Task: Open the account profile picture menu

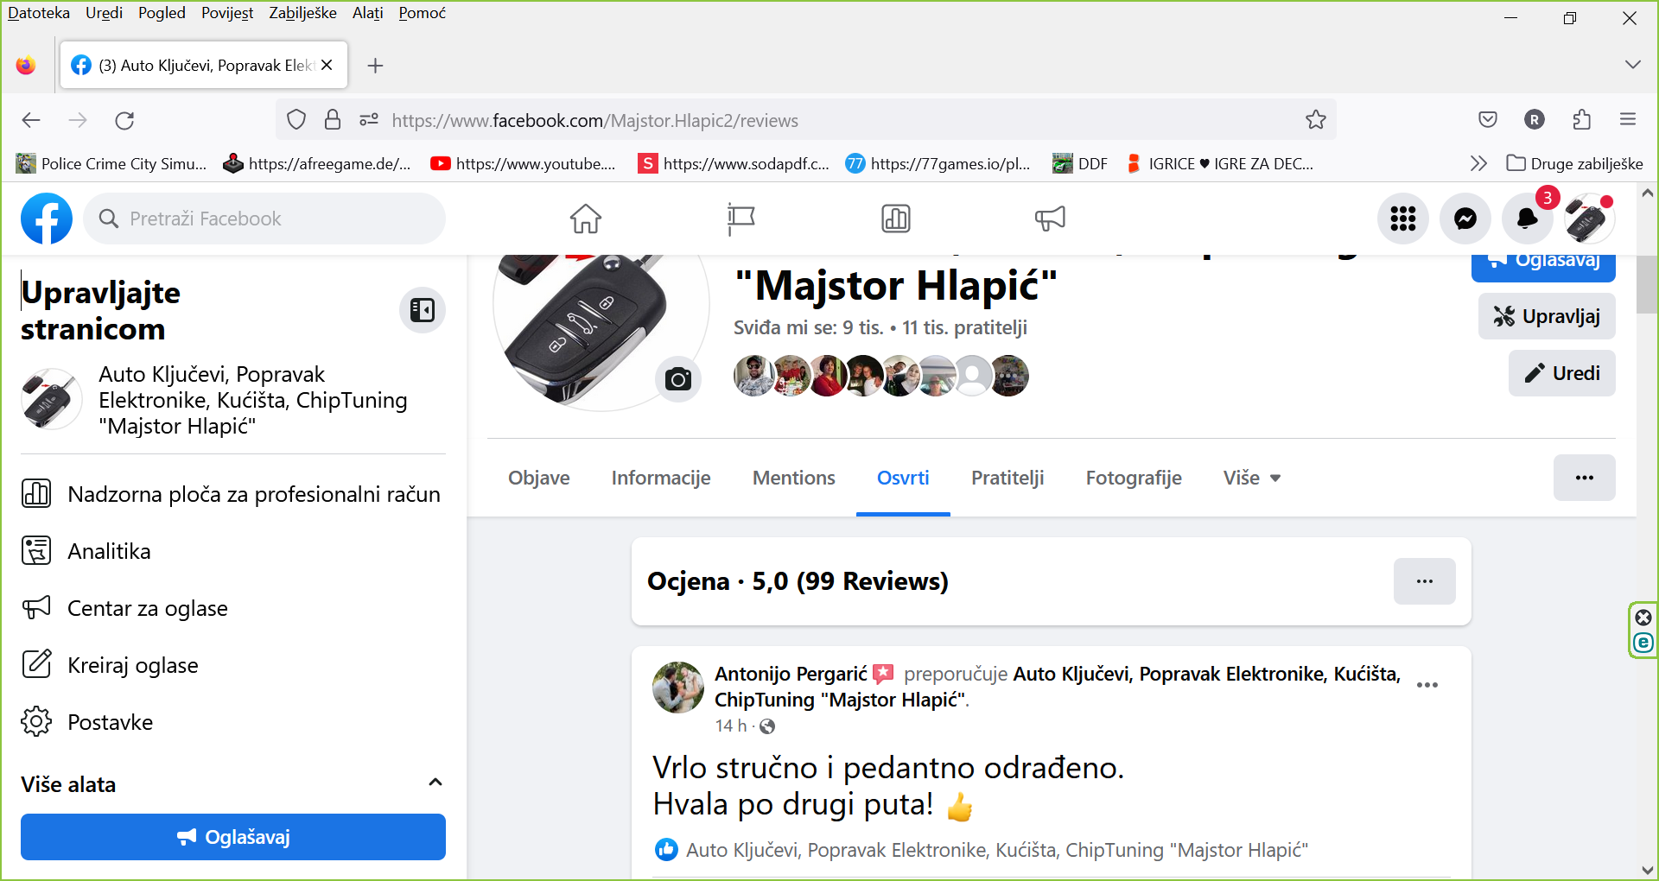Action: click(x=1590, y=219)
